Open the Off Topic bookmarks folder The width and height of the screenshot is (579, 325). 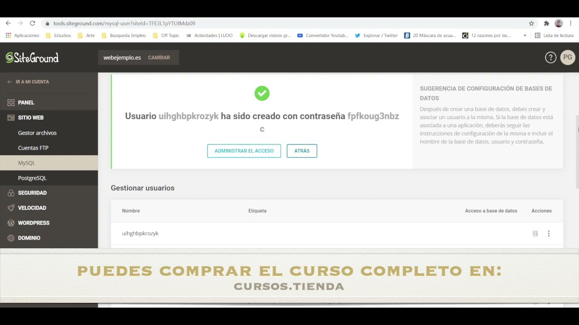[166, 35]
